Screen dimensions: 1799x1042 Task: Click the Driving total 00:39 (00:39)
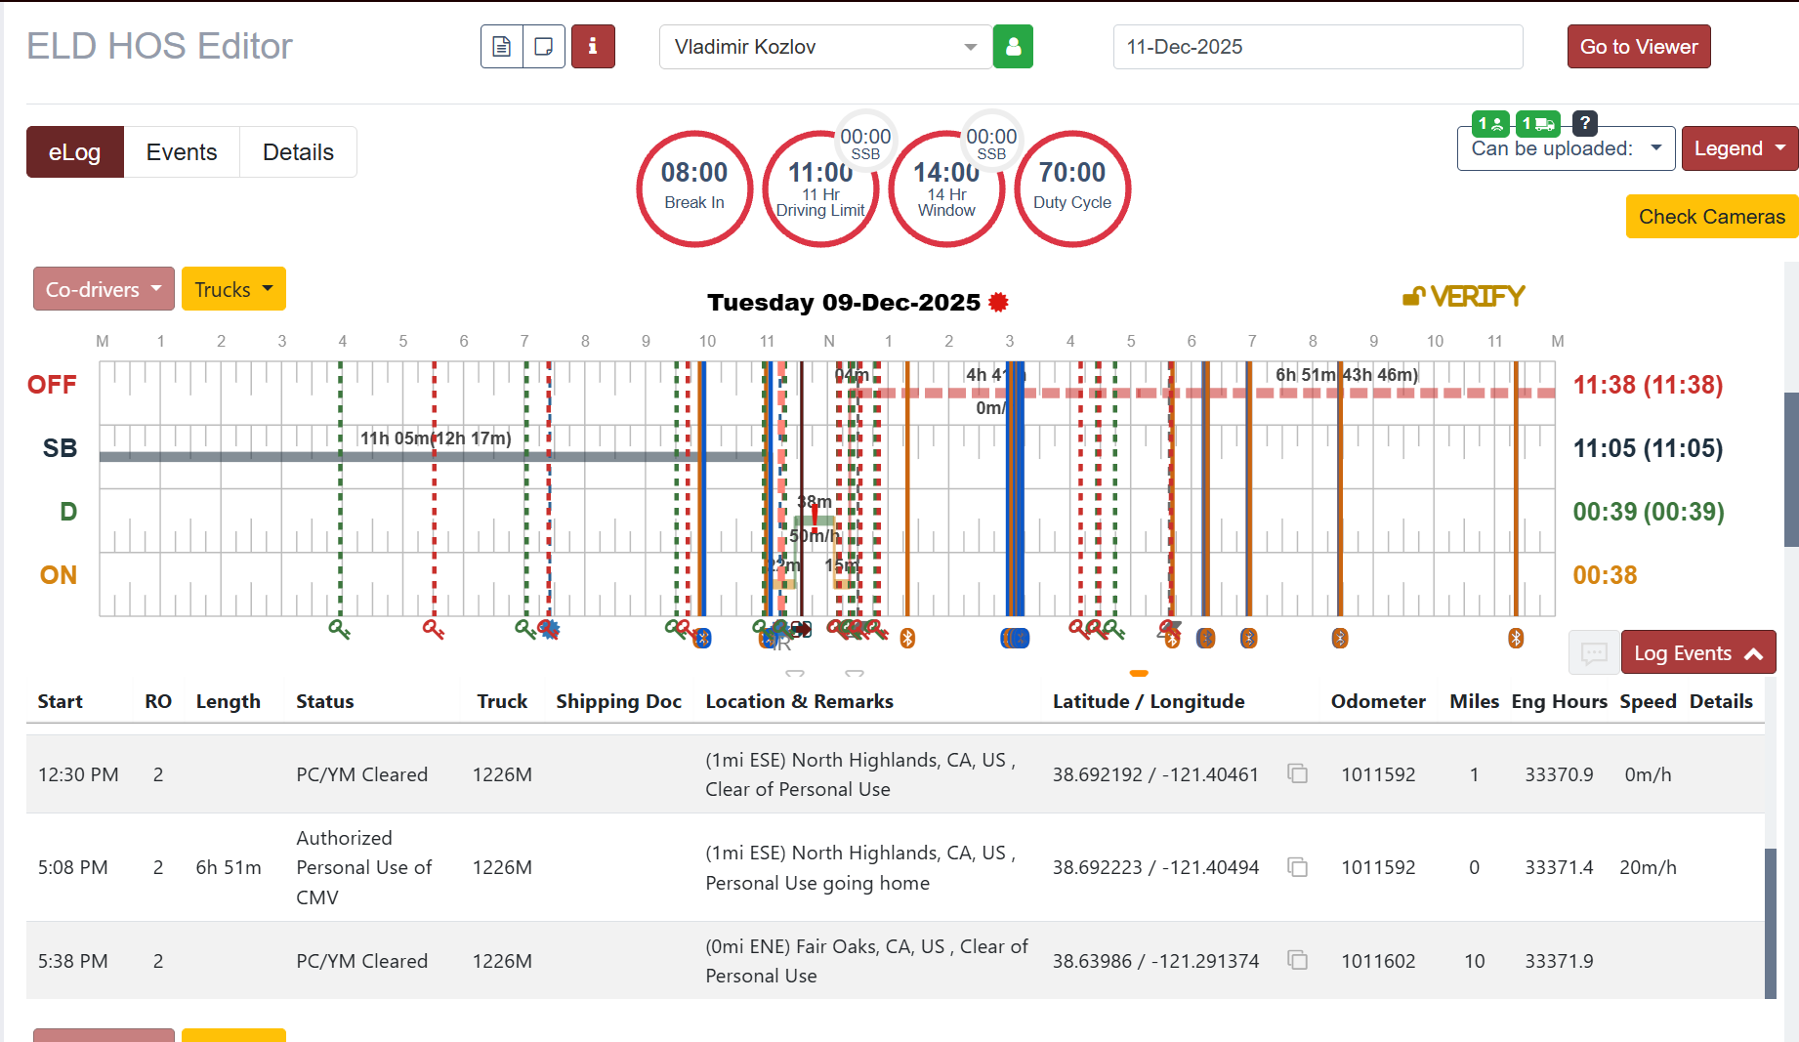(x=1649, y=512)
